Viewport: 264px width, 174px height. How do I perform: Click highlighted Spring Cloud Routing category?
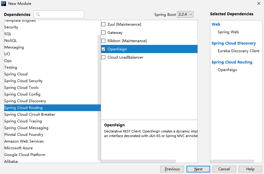tap(52, 107)
